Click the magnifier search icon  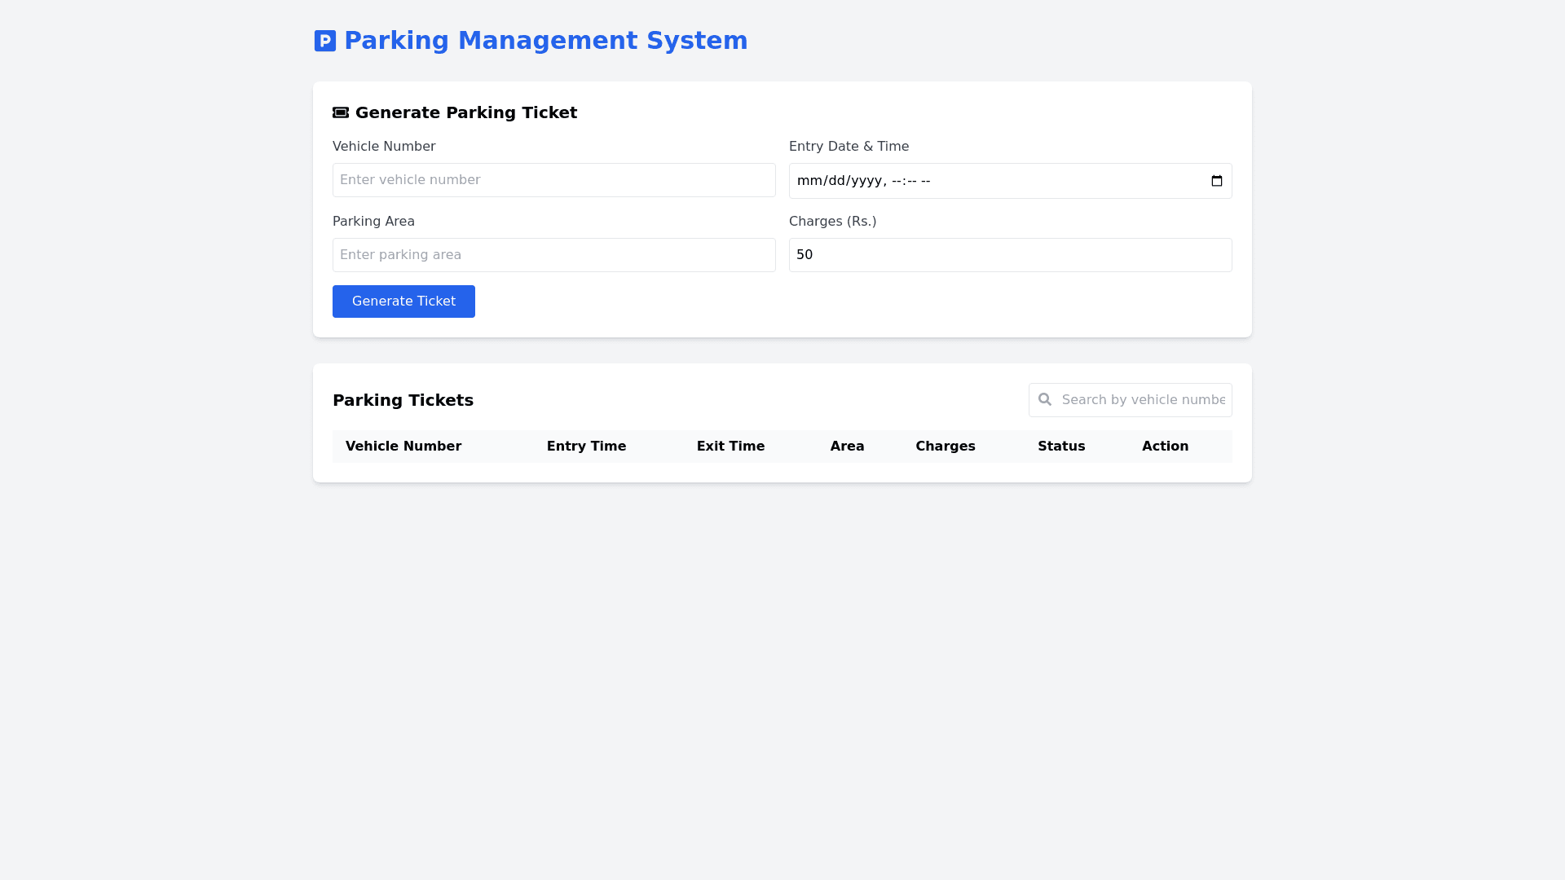1045,399
